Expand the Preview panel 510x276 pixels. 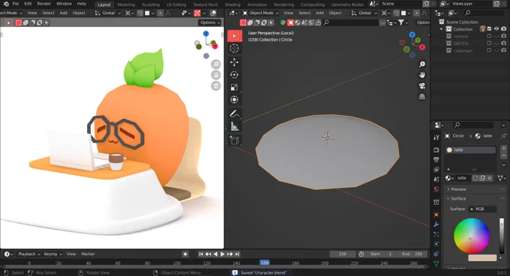point(458,189)
